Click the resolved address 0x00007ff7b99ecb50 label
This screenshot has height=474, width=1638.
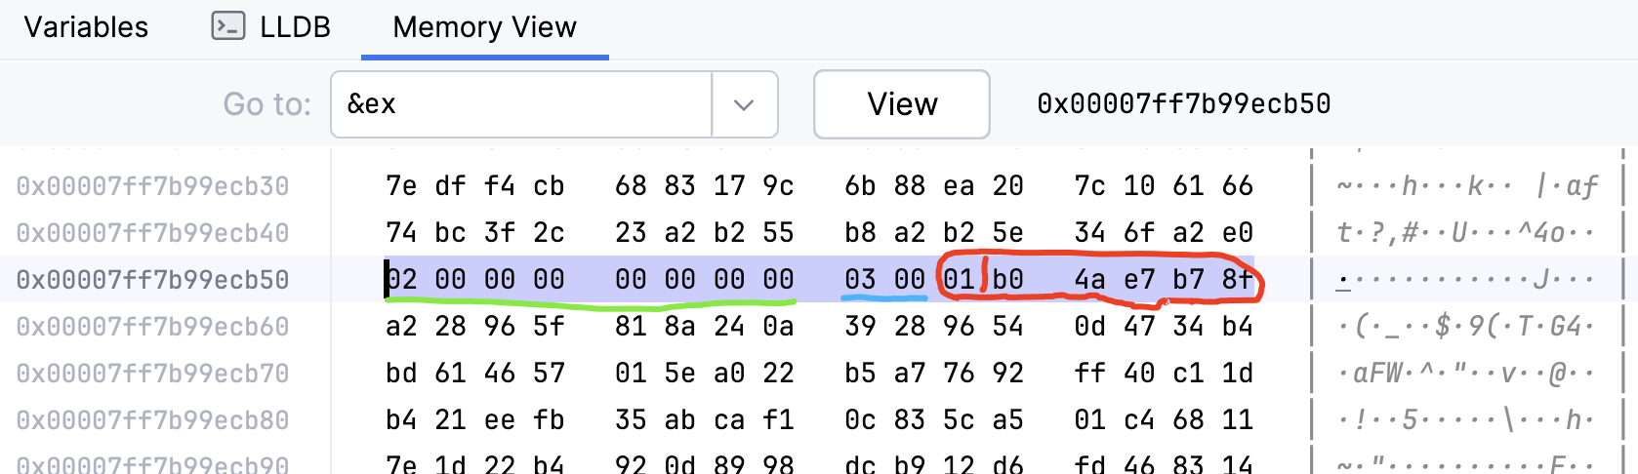[1183, 104]
